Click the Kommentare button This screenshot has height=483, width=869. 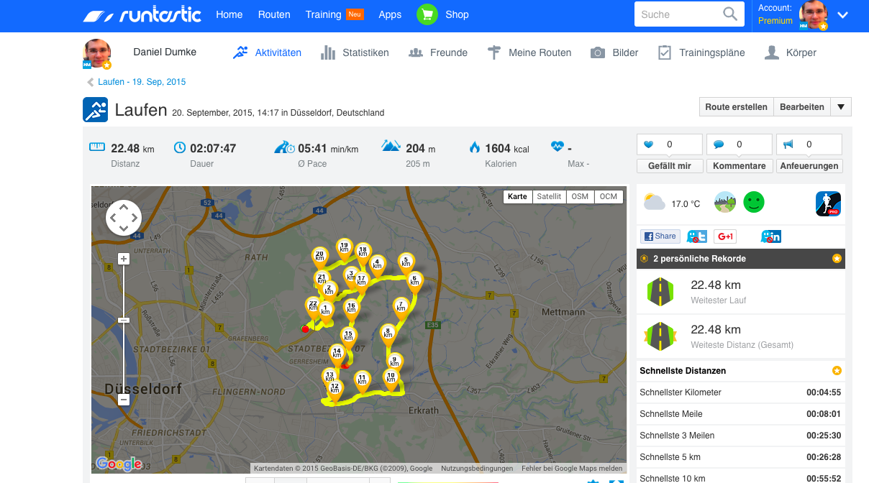[739, 166]
